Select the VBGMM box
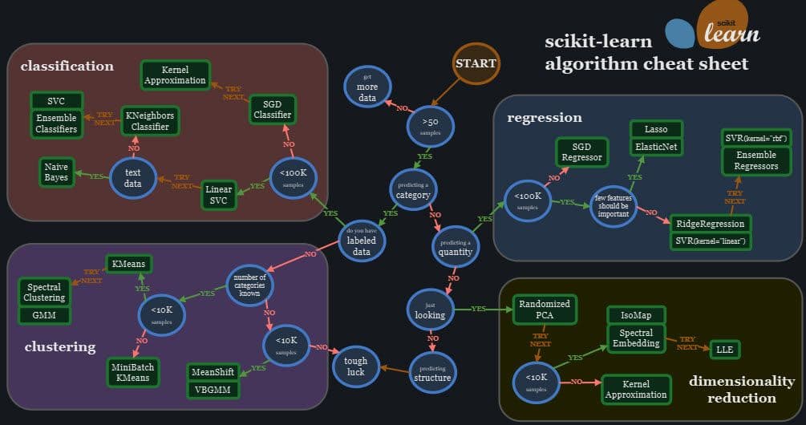806x425 pixels. click(213, 390)
